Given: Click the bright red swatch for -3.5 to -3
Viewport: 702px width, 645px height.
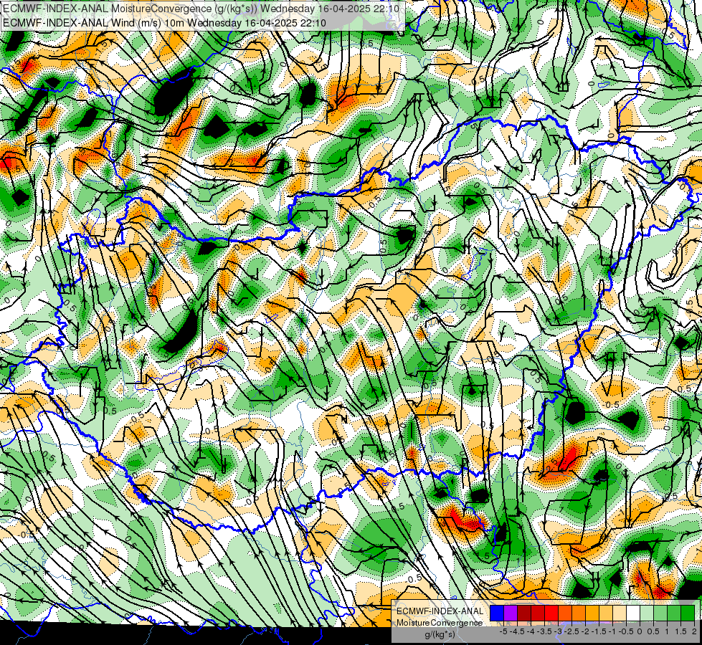Looking at the screenshot, I should (551, 613).
